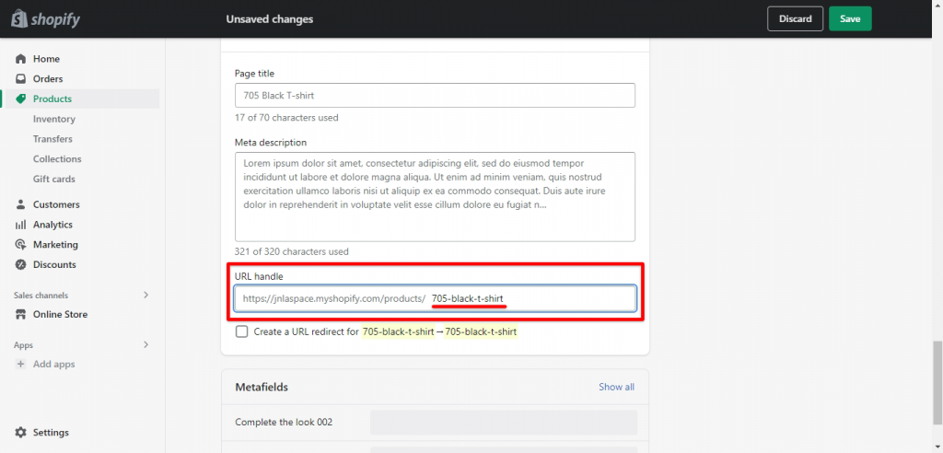This screenshot has height=453, width=943.
Task: Click the Orders inbox icon
Action: (x=20, y=79)
